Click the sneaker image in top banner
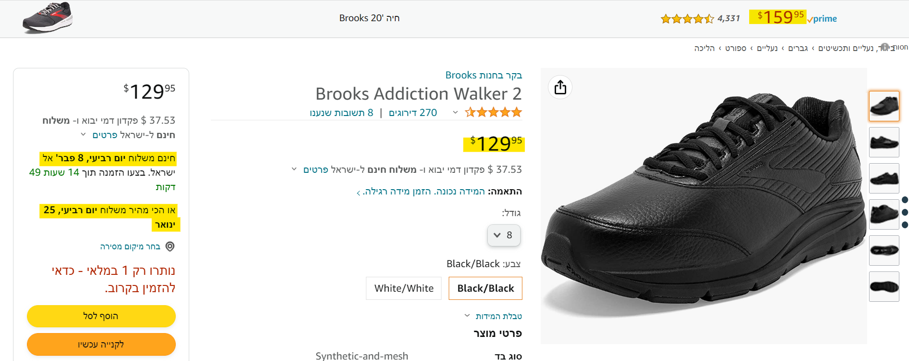This screenshot has height=361, width=909. click(x=47, y=18)
